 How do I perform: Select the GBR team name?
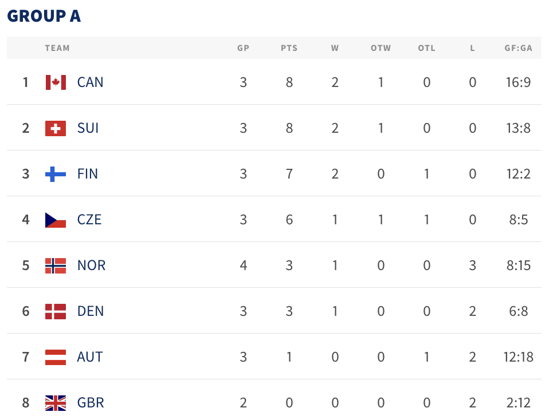[x=91, y=403]
